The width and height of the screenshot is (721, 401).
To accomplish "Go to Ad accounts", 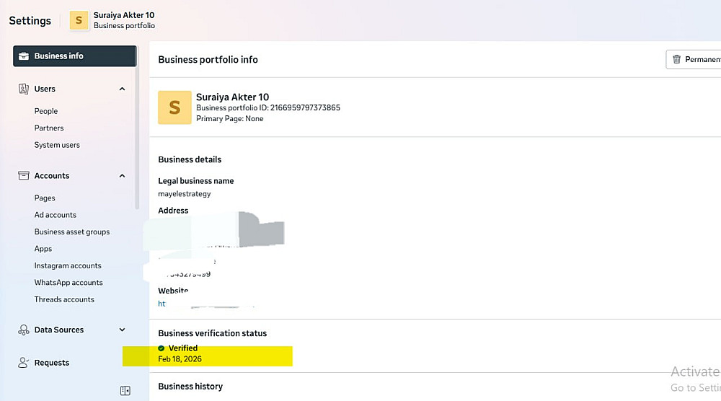I will click(x=56, y=215).
